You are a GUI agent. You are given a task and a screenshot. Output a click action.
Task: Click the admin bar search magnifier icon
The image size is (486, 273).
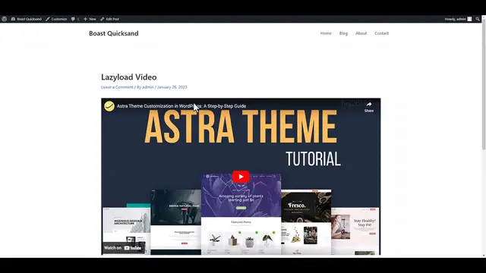(x=478, y=19)
